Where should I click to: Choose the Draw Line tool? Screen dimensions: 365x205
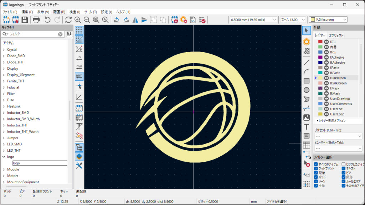click(306, 63)
